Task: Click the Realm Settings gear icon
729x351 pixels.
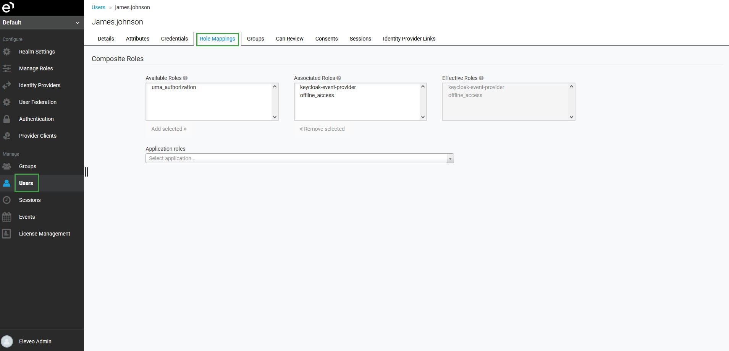Action: [x=7, y=52]
